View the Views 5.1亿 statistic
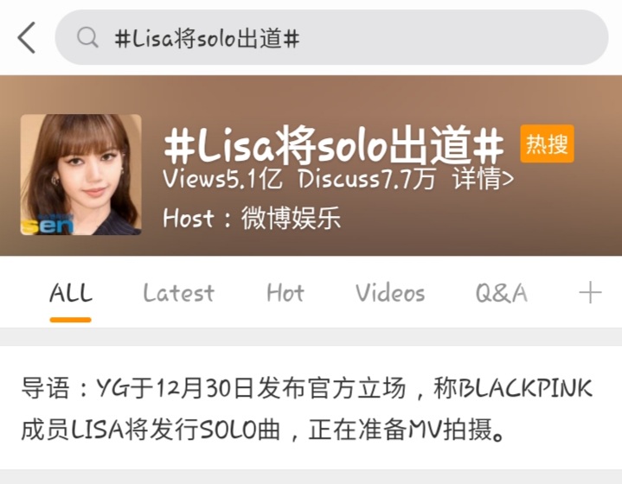Screen dimensions: 622x484 (x=223, y=179)
